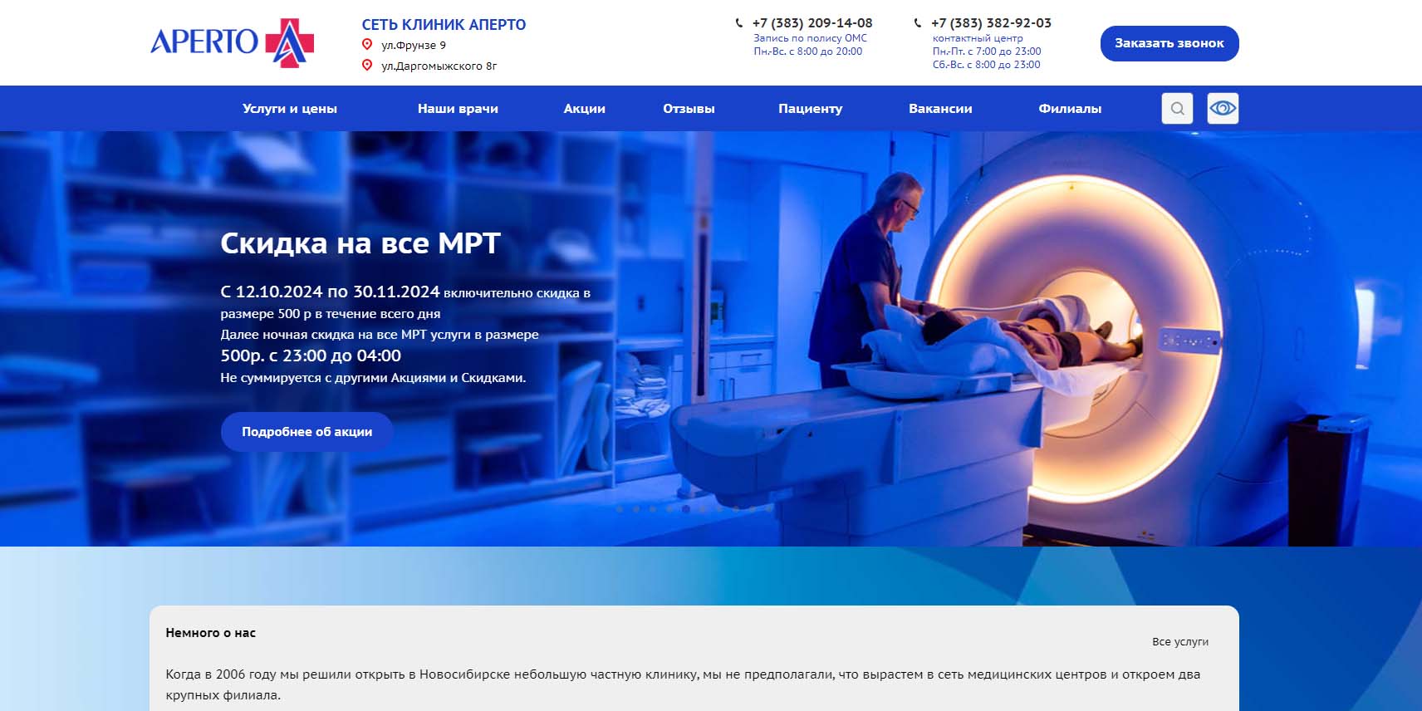Click phone icon next to 209-14-08
The width and height of the screenshot is (1422, 711).
739,23
